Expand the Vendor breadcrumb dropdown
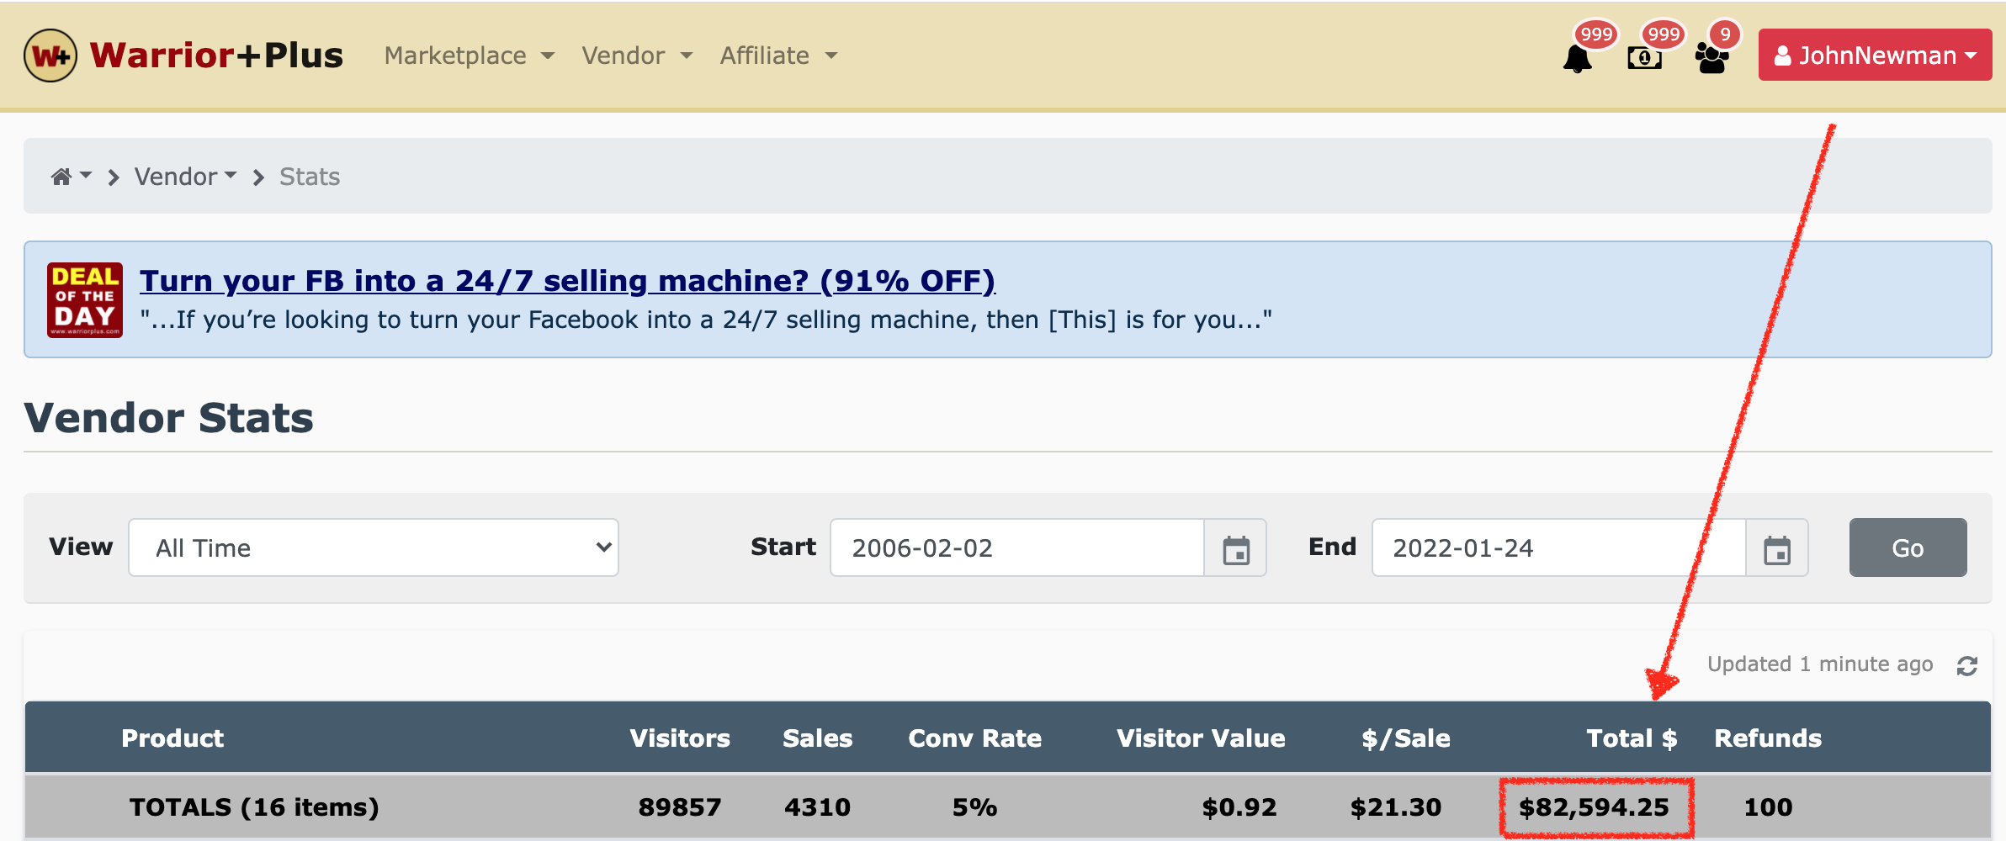 pyautogui.click(x=185, y=177)
